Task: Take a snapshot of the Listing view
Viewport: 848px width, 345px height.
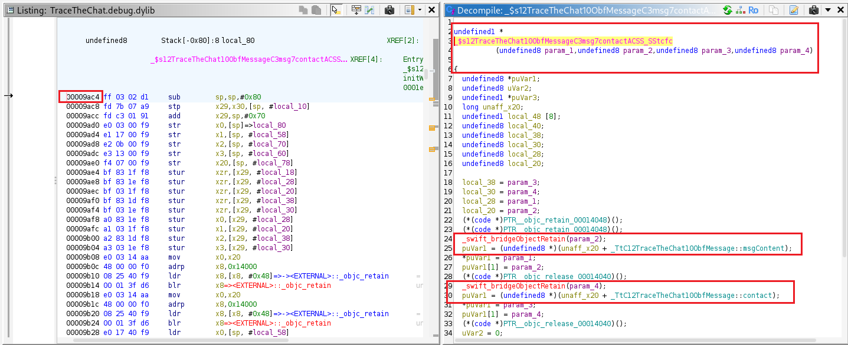Action: pos(389,10)
